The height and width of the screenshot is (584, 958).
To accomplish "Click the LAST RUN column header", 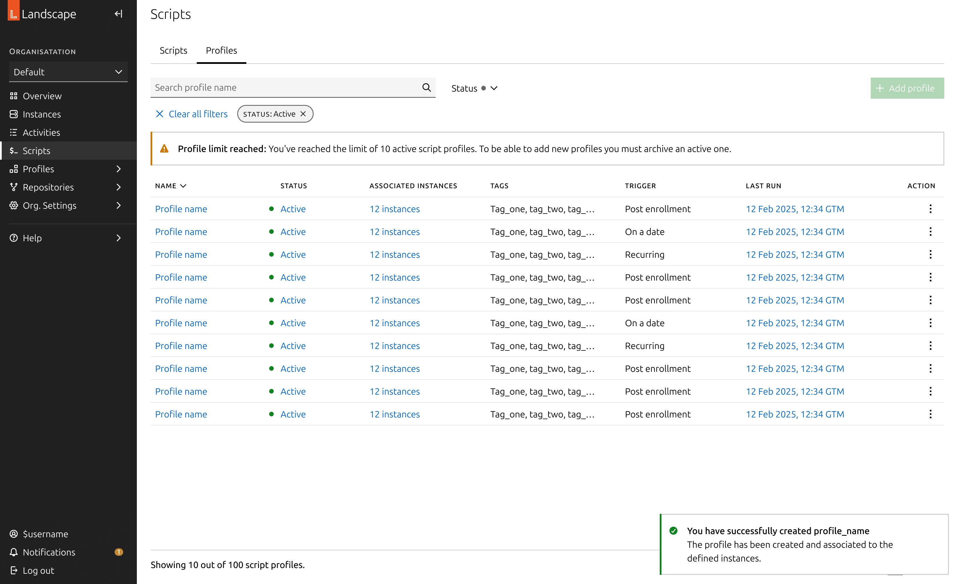I will (x=763, y=186).
